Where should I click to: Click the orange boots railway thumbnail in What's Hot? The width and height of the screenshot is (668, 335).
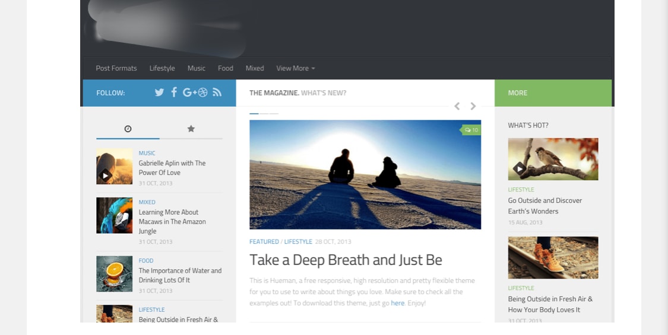click(x=553, y=257)
